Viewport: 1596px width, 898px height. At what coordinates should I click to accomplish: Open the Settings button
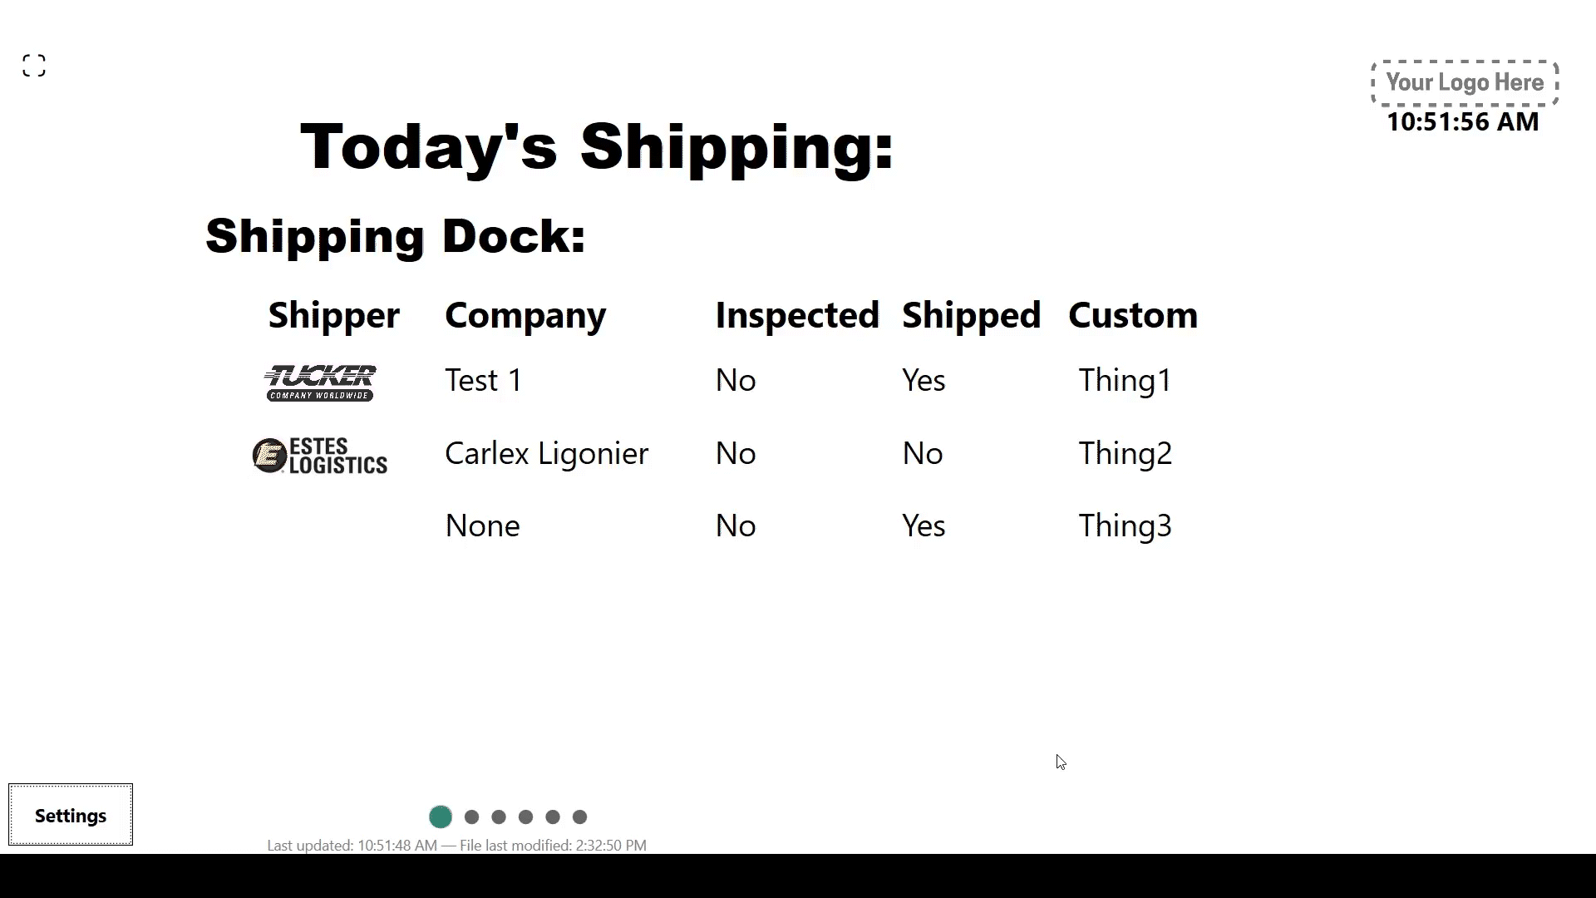coord(71,815)
